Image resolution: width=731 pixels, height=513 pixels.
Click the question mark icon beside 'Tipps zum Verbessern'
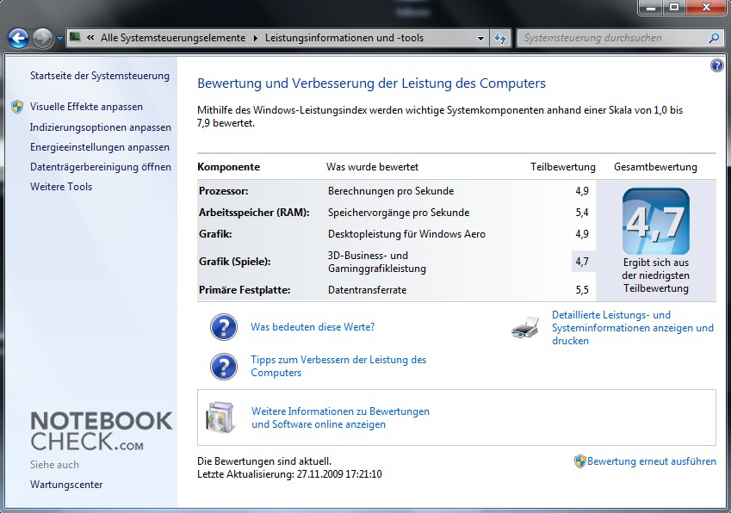coord(224,367)
